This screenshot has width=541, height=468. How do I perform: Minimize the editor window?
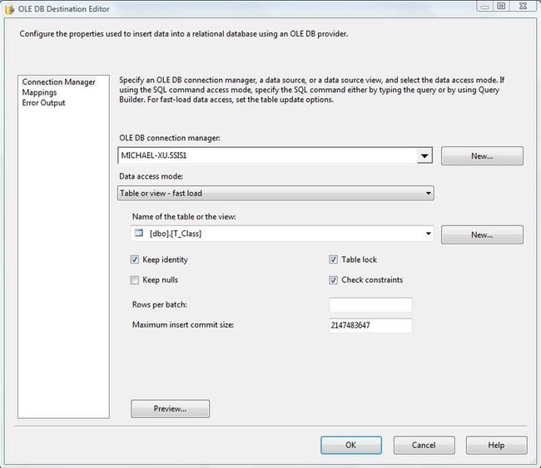pyautogui.click(x=485, y=6)
